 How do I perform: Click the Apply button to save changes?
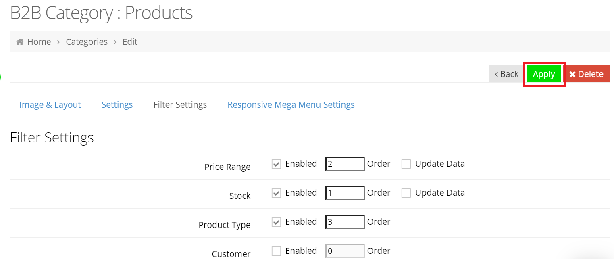[544, 74]
